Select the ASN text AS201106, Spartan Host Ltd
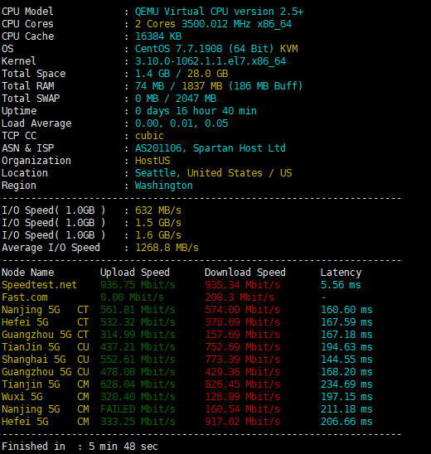Viewport: 431px width, 454px height. pyautogui.click(x=211, y=148)
